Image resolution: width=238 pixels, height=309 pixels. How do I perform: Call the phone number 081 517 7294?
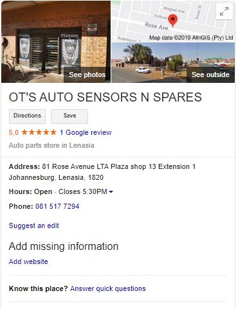point(57,206)
